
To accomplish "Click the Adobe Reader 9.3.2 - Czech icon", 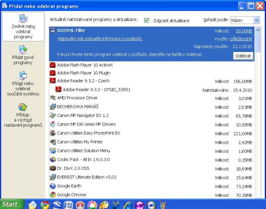I will (x=53, y=81).
